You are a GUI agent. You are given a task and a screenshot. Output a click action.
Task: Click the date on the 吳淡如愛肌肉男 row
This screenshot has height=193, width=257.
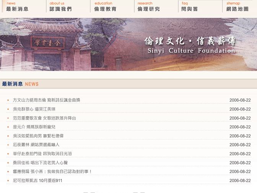coord(240,136)
